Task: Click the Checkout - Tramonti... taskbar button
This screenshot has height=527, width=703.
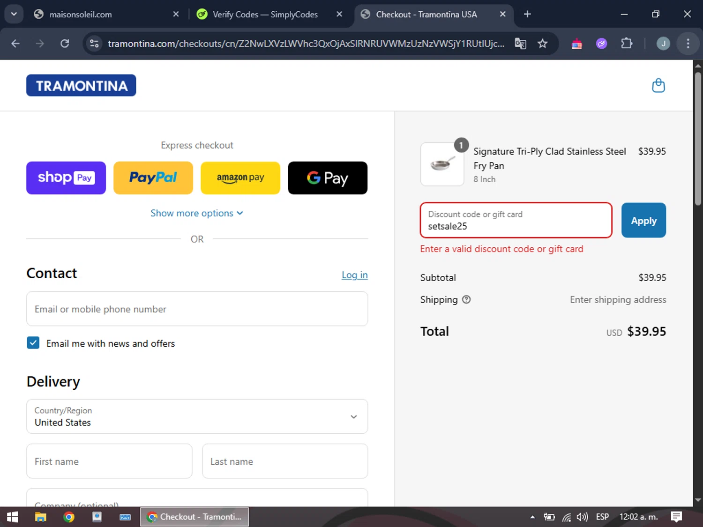Action: click(194, 517)
